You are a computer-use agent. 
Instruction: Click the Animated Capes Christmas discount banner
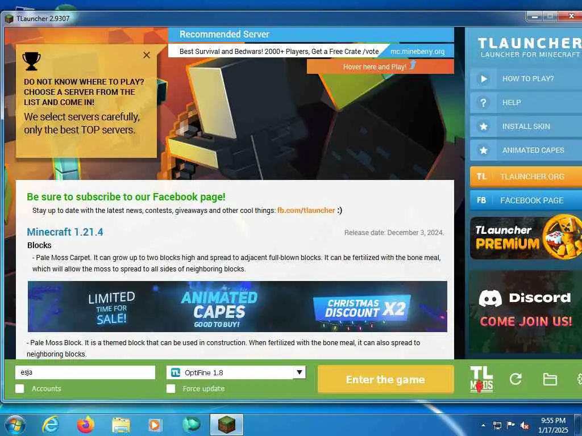pos(238,307)
